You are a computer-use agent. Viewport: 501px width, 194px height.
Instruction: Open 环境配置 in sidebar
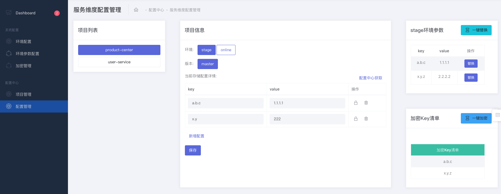(x=34, y=42)
